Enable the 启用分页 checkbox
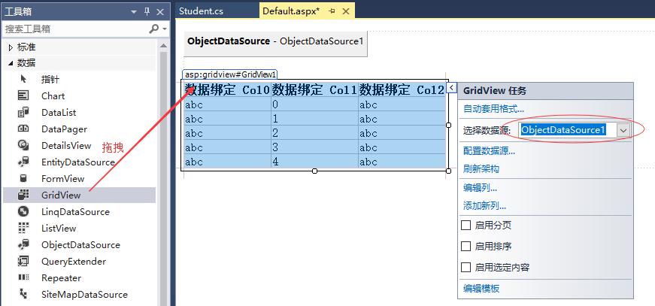Screen dimensions: 655x306 [465, 226]
